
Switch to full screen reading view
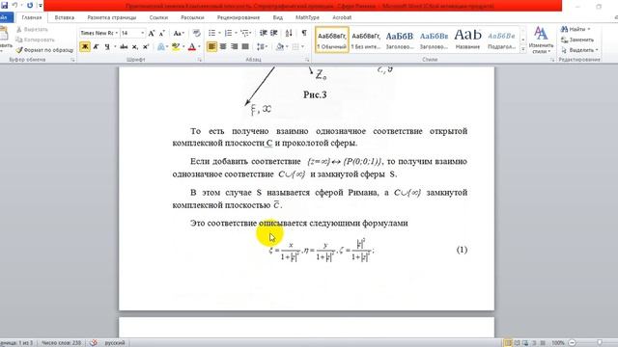coord(518,343)
